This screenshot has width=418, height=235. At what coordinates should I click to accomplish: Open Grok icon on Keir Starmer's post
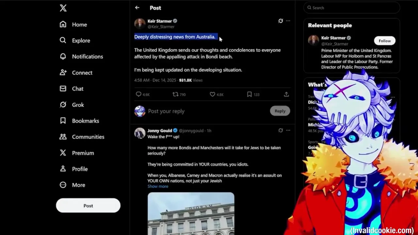[281, 21]
